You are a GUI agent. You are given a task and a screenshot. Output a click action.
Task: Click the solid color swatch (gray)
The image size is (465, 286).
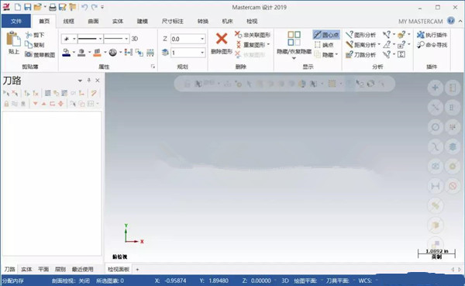81,53
